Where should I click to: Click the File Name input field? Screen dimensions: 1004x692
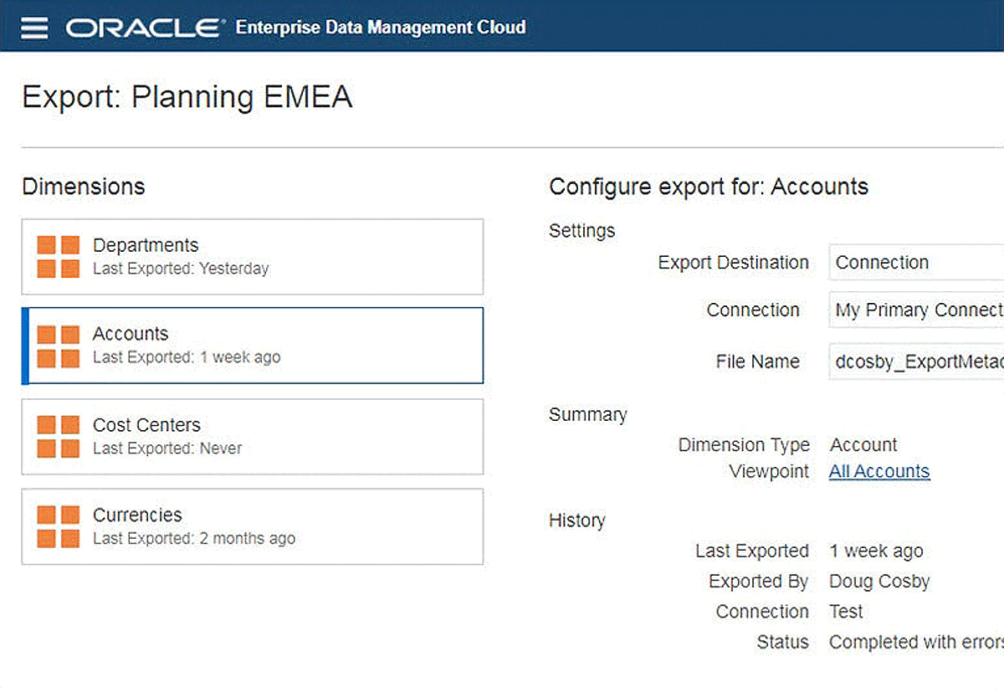pos(916,361)
